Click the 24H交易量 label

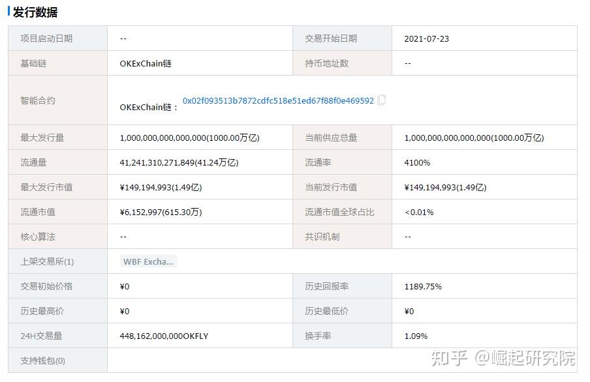pos(41,336)
